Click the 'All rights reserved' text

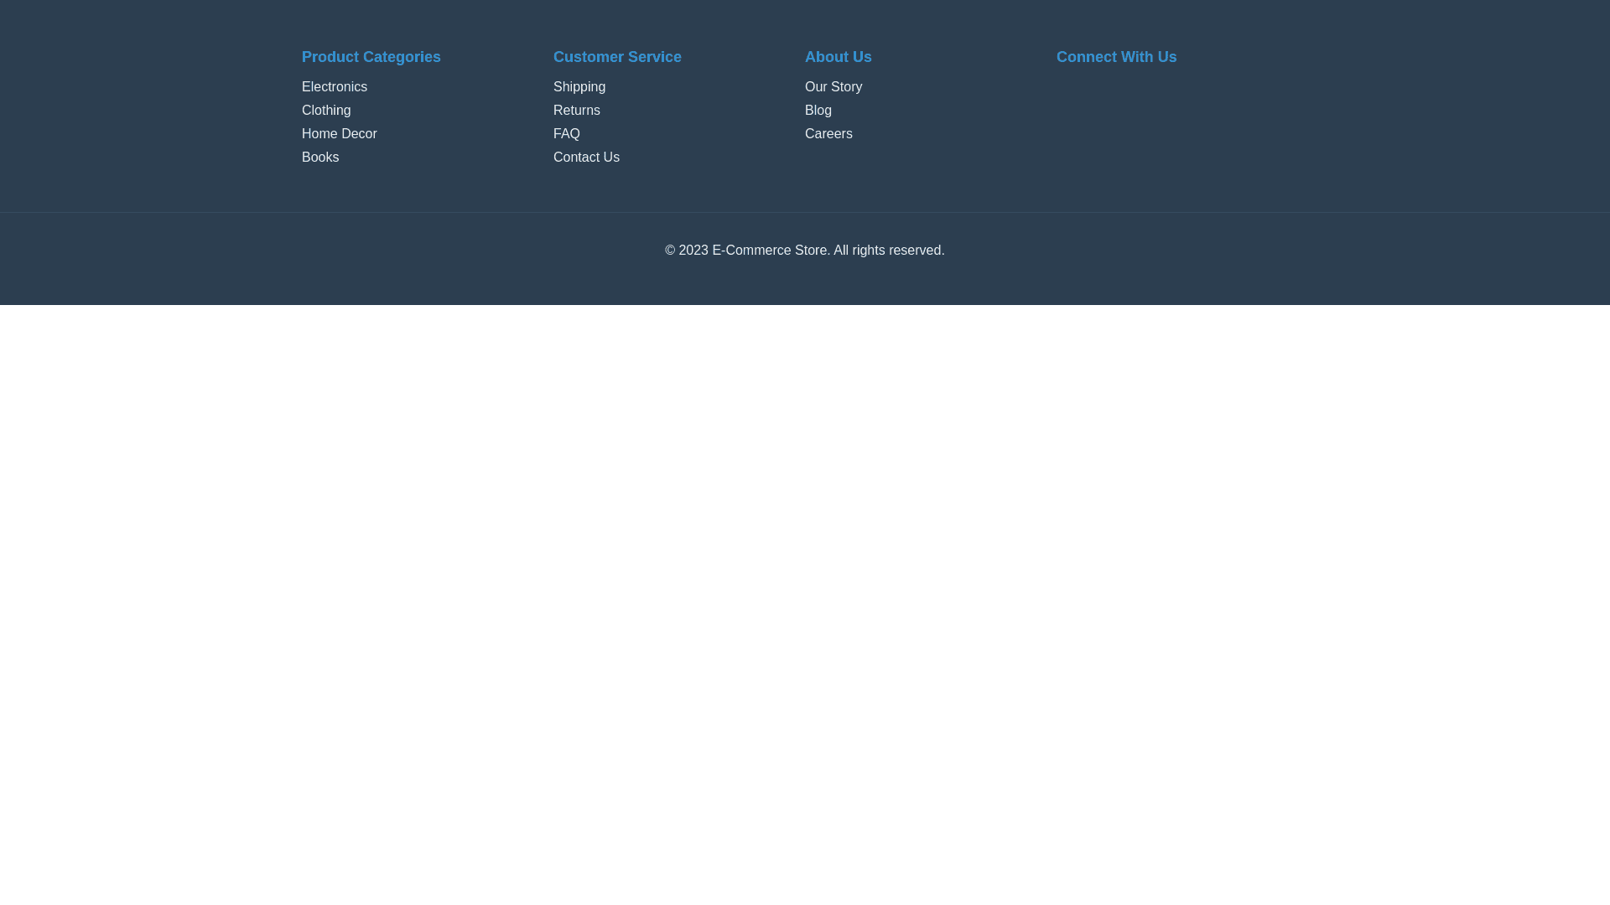click(x=888, y=251)
